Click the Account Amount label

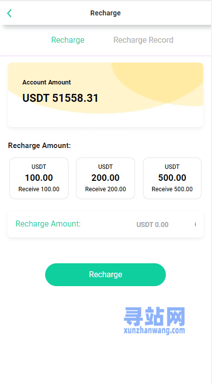[47, 82]
